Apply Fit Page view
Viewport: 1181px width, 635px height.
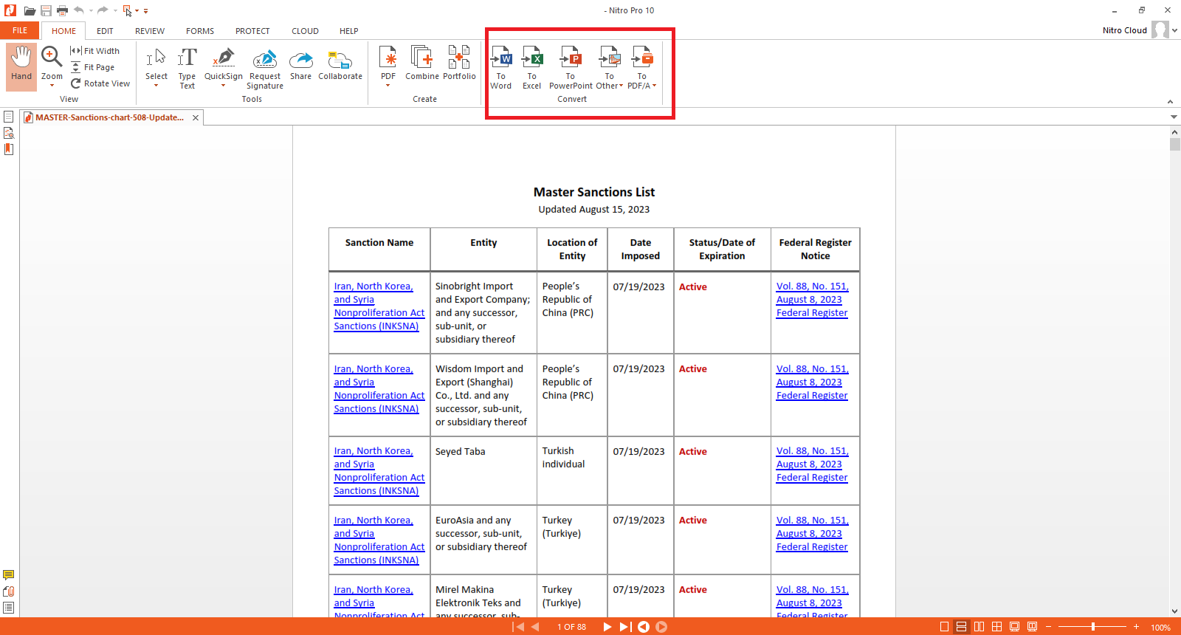[x=93, y=67]
